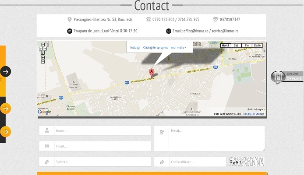Switch map to Hartă view

click(x=226, y=45)
